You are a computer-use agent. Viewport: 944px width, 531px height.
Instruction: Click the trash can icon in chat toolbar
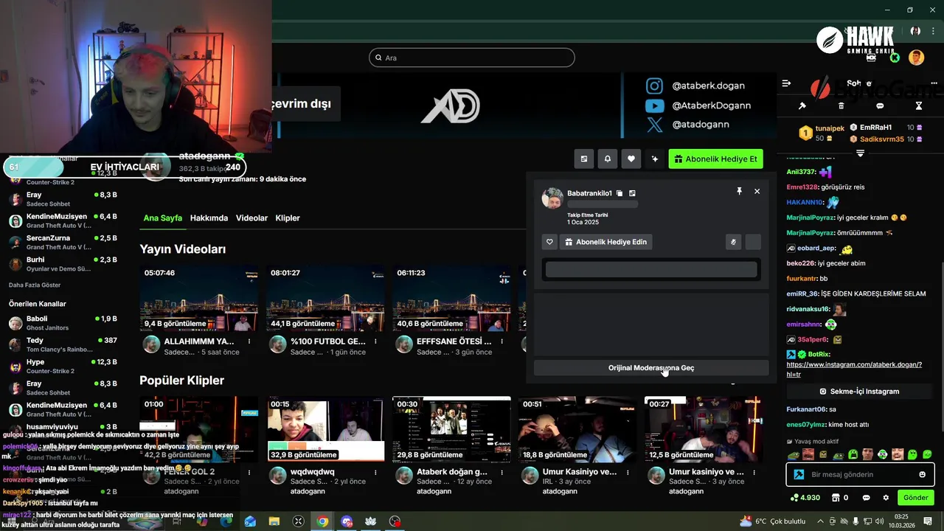pyautogui.click(x=841, y=106)
